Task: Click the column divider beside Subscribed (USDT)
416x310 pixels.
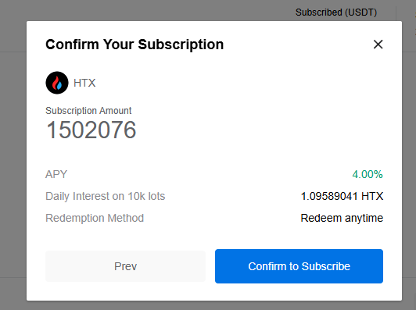Action: [396, 13]
